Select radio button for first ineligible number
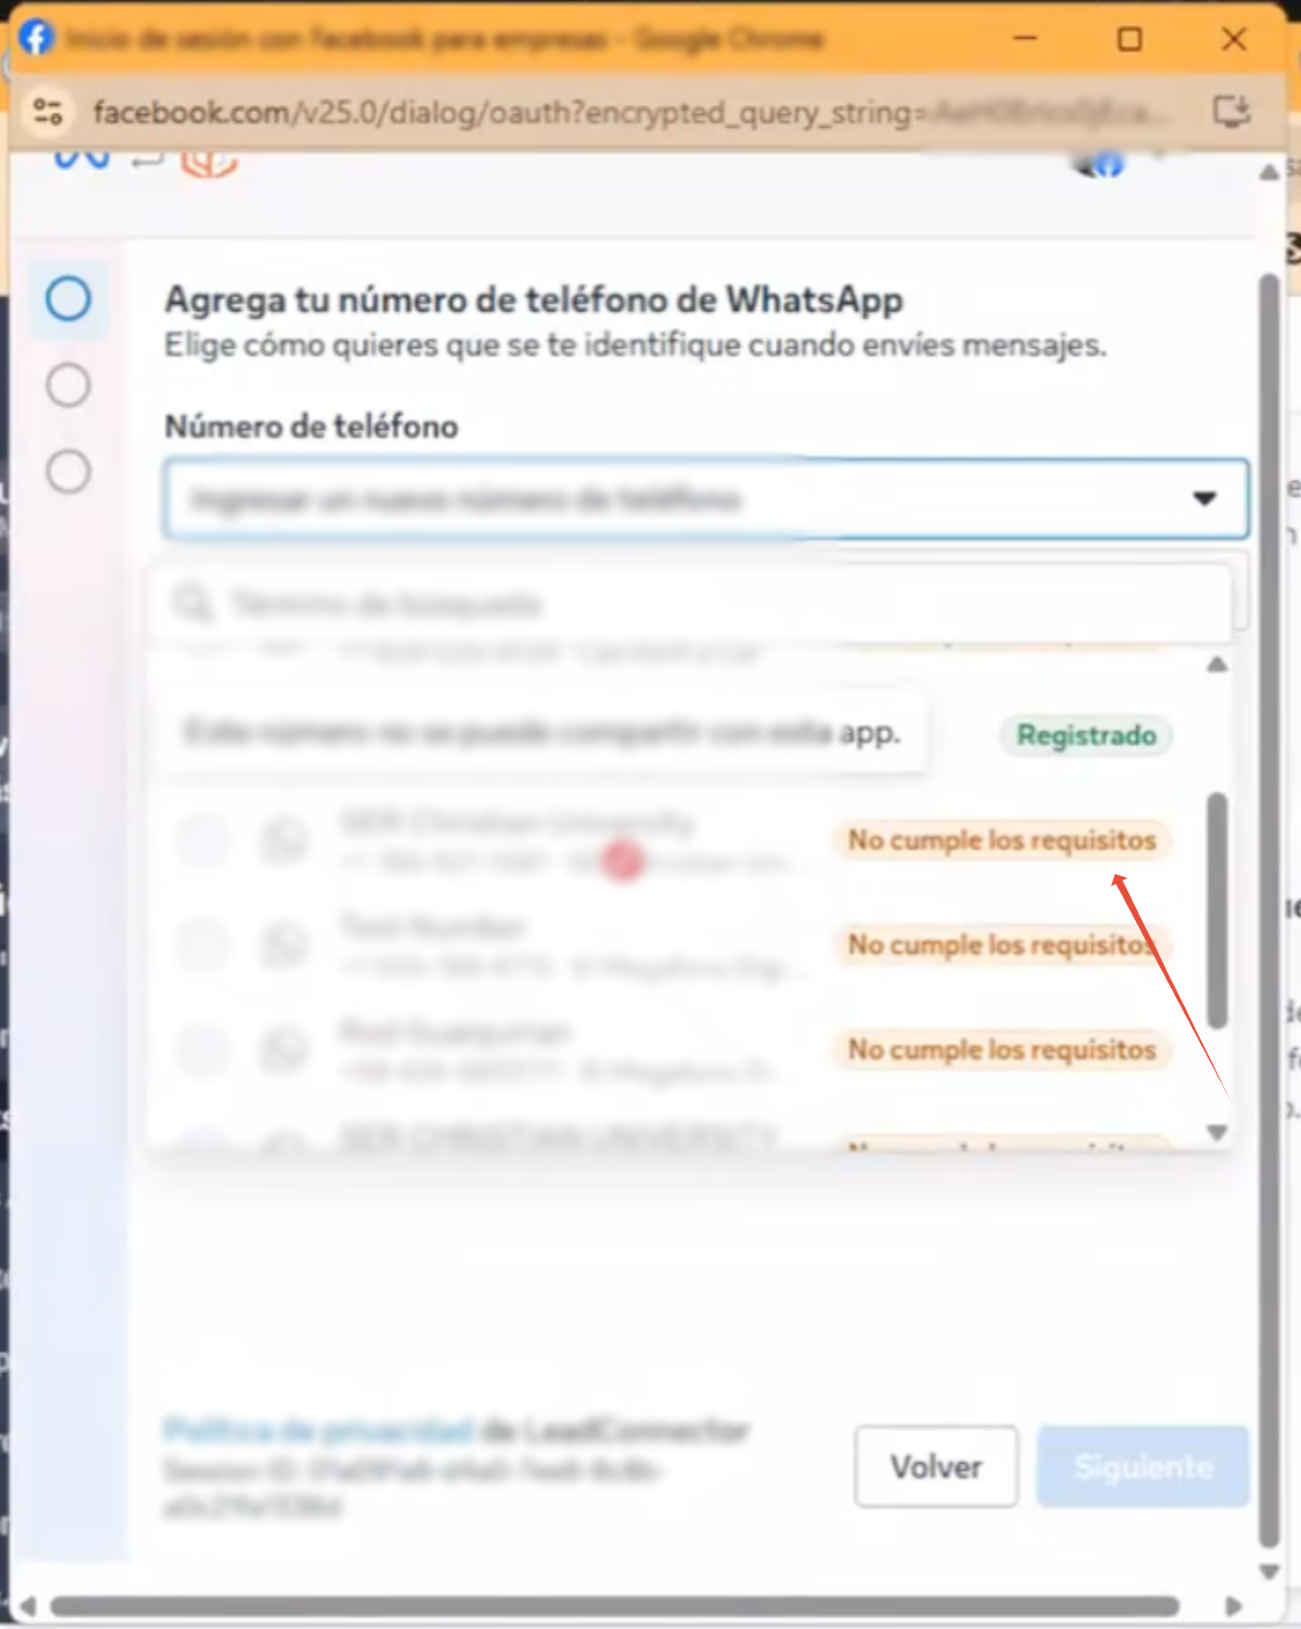Viewport: 1301px width, 1629px height. point(203,840)
